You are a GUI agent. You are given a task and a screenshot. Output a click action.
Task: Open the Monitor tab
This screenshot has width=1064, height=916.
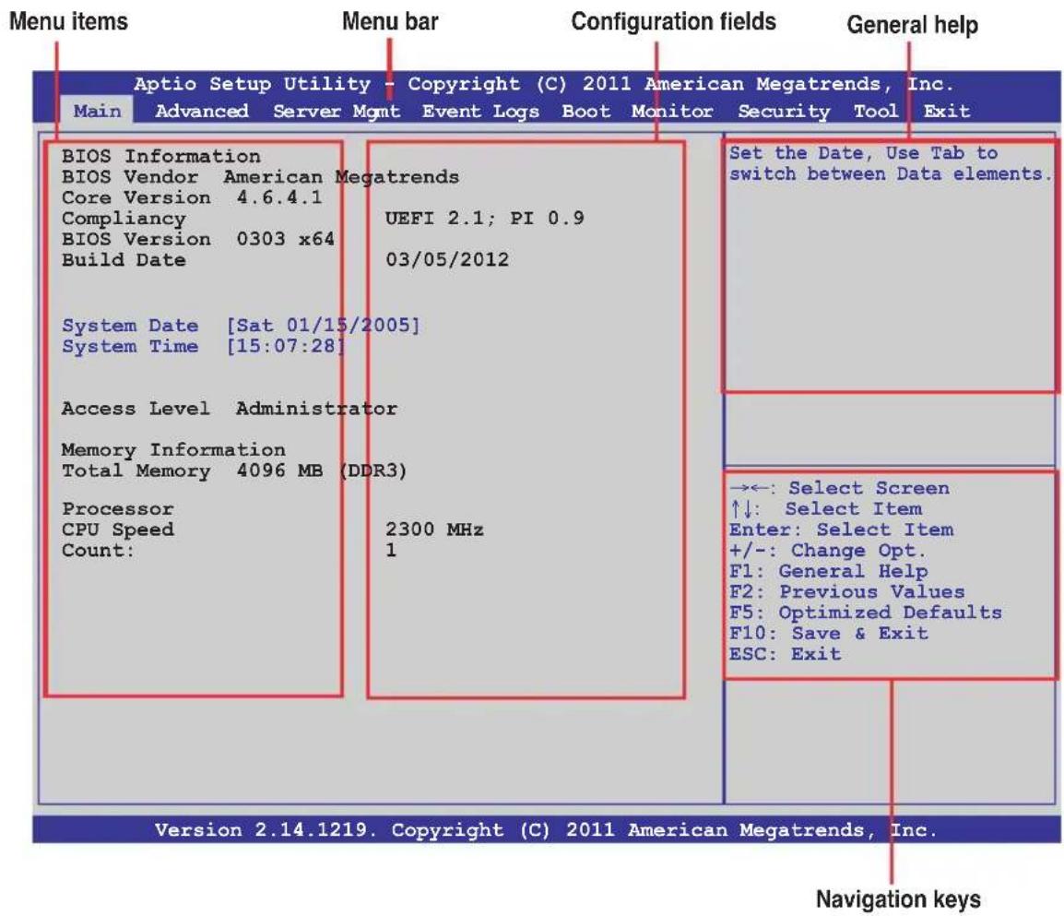coord(672,111)
